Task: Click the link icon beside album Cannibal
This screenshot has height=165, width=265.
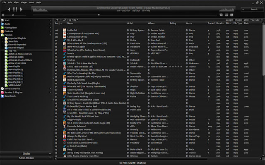Action: pyautogui.click(x=149, y=40)
